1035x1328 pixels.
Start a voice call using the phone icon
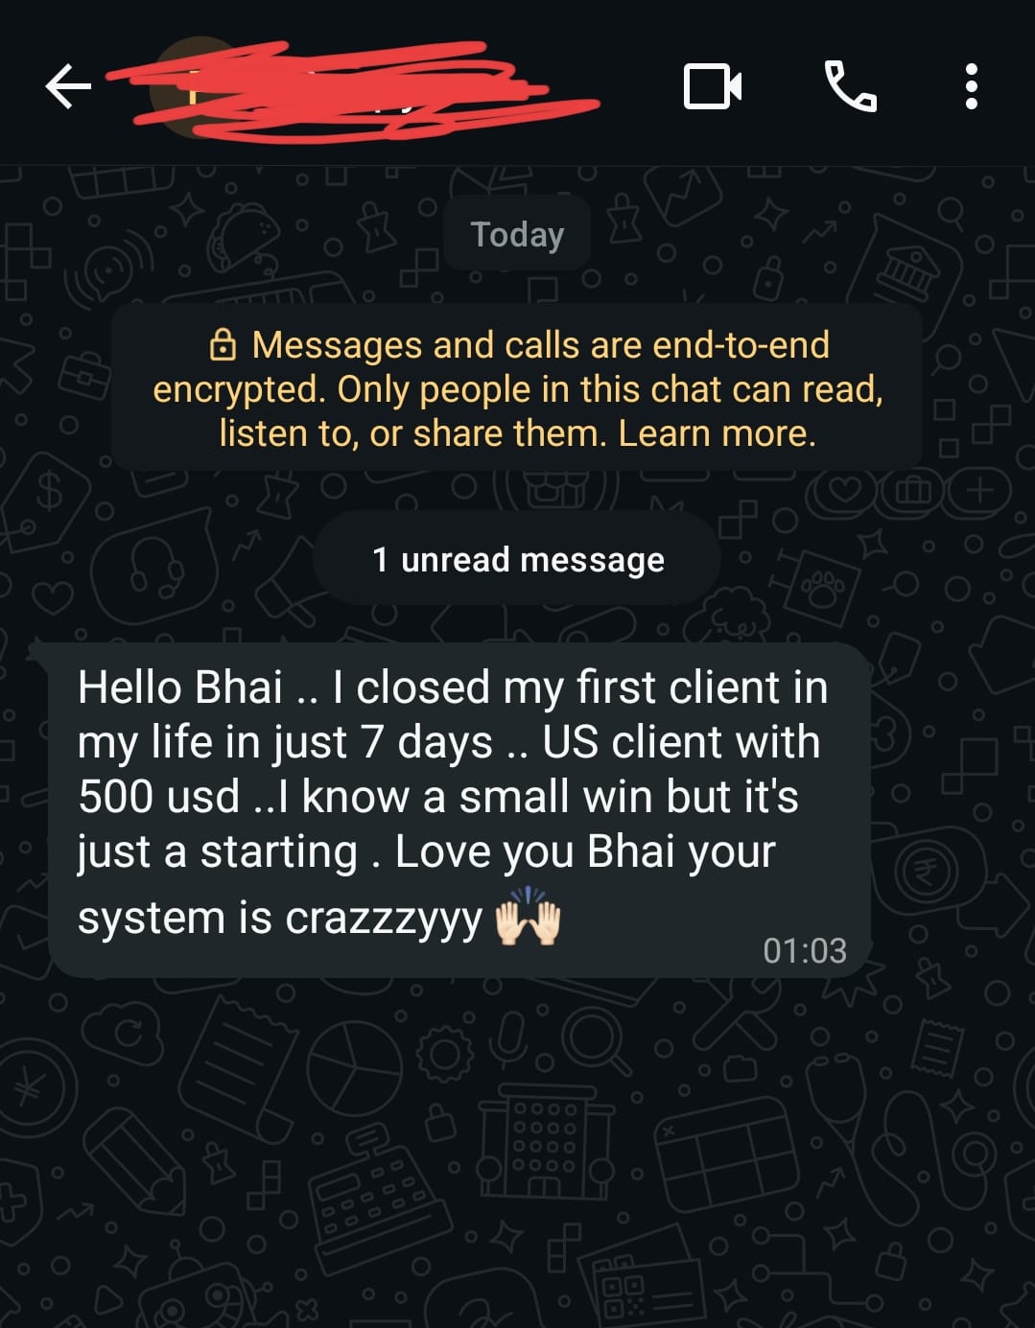click(x=850, y=86)
